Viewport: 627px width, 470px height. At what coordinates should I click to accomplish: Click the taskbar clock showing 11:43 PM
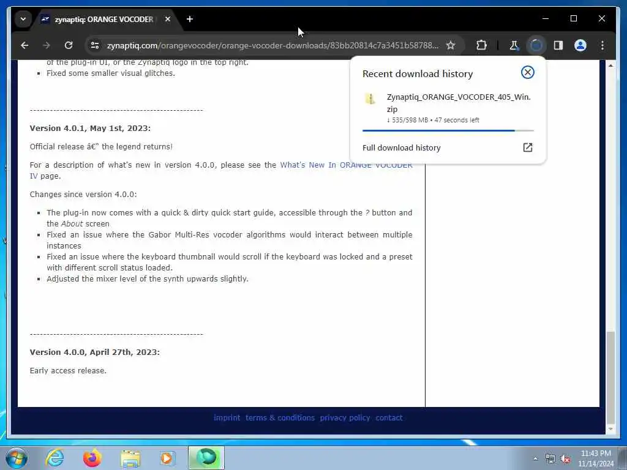click(x=596, y=458)
